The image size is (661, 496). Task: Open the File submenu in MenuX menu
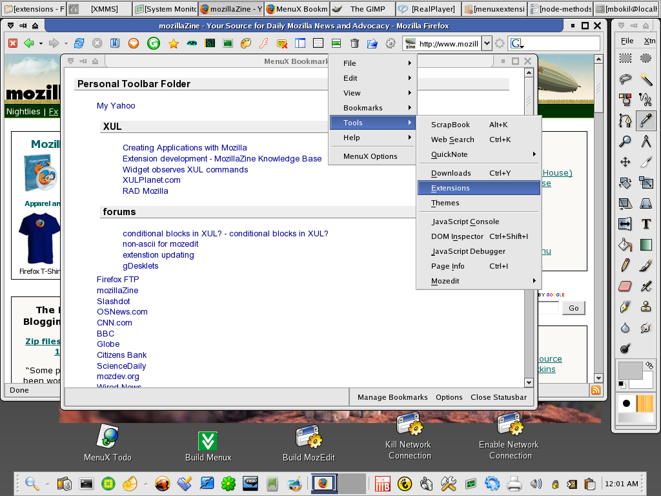pyautogui.click(x=372, y=63)
